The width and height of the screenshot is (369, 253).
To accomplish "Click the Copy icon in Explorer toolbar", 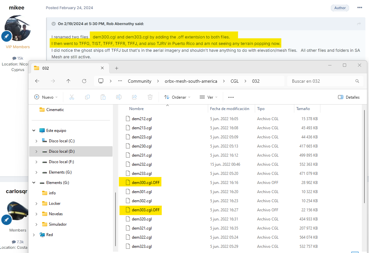I will (87, 97).
